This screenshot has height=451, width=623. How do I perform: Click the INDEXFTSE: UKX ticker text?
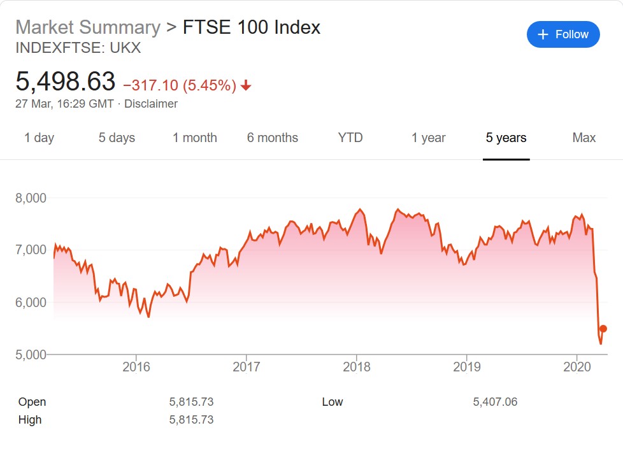(x=78, y=48)
